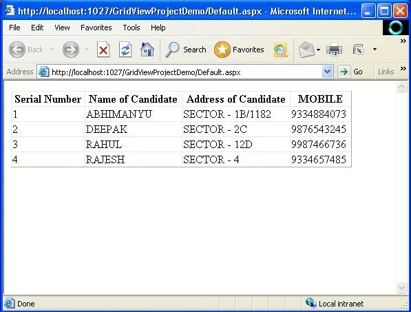The height and width of the screenshot is (312, 411).
Task: Click the Name of Candidate header
Action: click(133, 99)
